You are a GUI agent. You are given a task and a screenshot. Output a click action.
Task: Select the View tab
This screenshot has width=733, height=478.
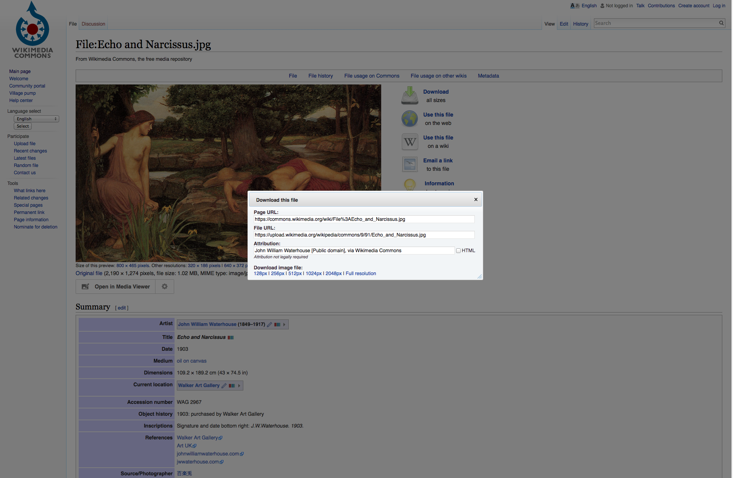[549, 24]
